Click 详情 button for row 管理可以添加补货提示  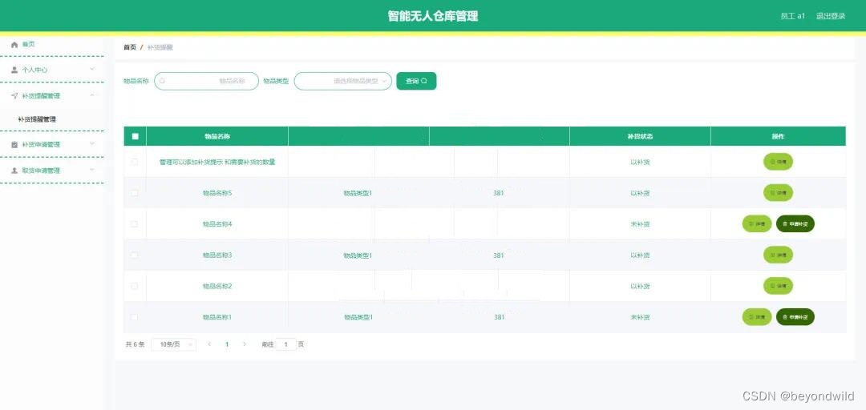pos(778,162)
